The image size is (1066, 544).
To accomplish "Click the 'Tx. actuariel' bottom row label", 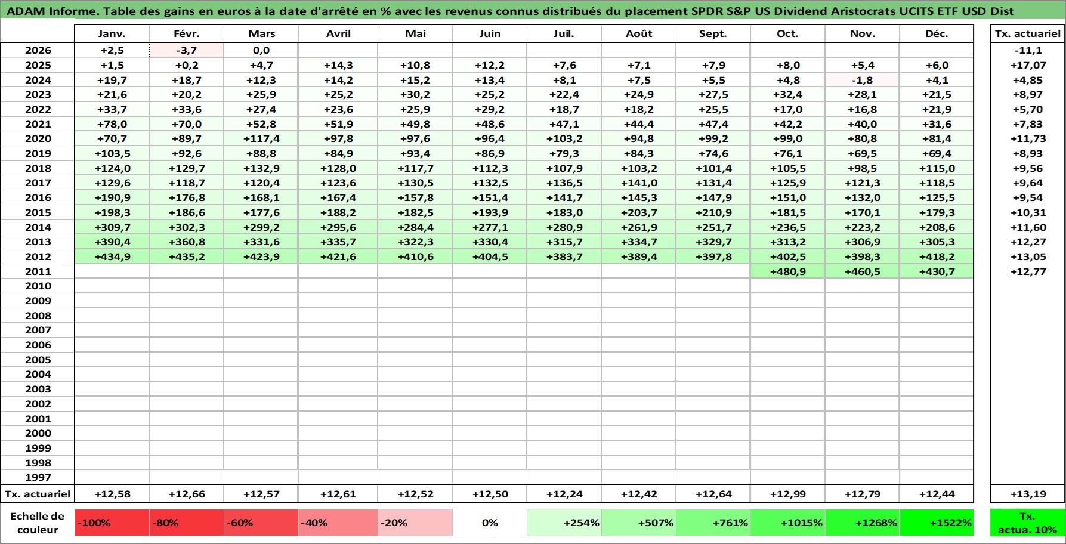I will tap(38, 494).
